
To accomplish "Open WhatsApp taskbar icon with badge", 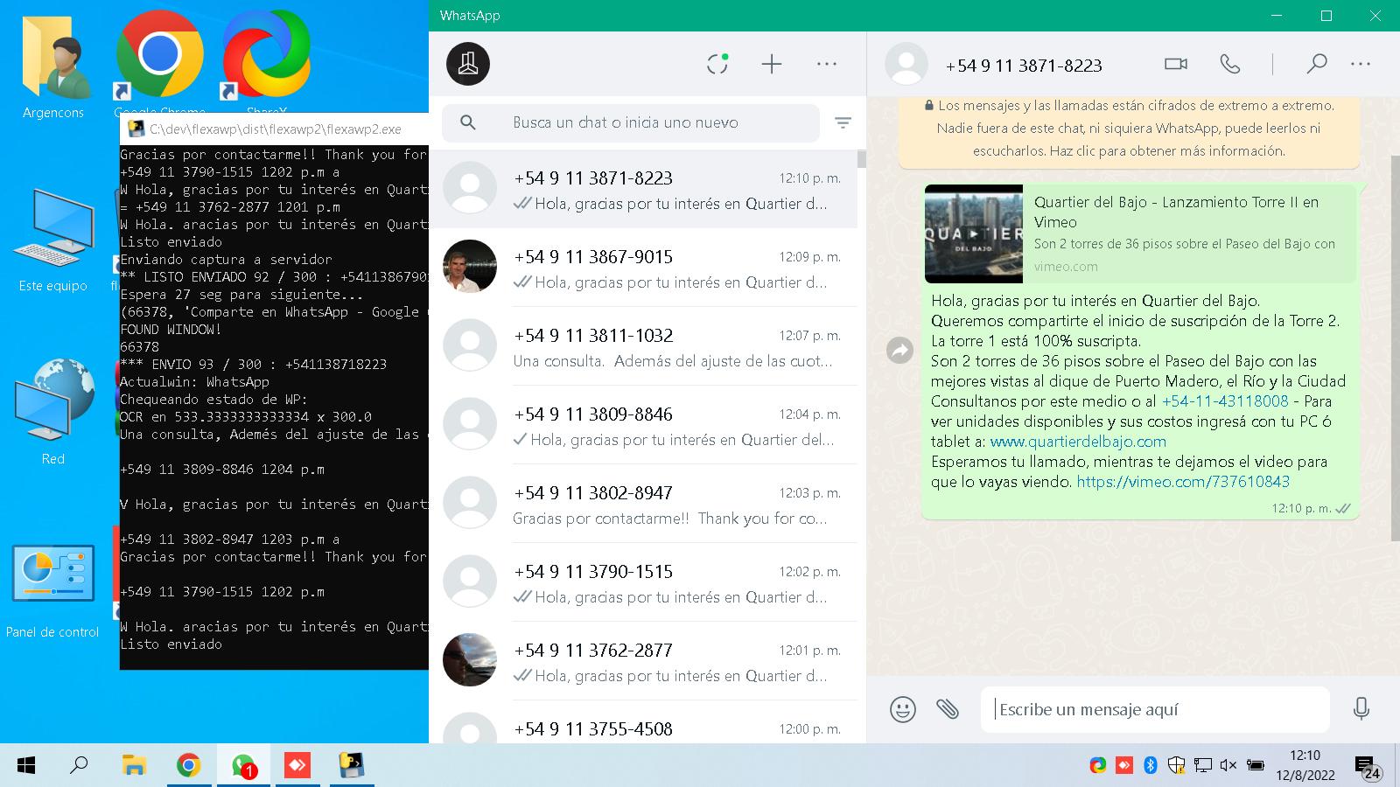I will click(x=243, y=766).
